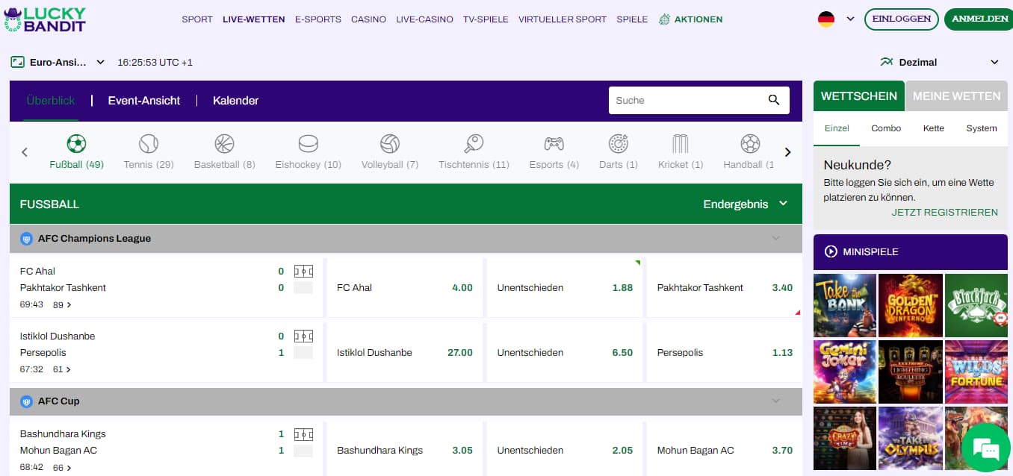Select the Volleyball sport icon

389,143
